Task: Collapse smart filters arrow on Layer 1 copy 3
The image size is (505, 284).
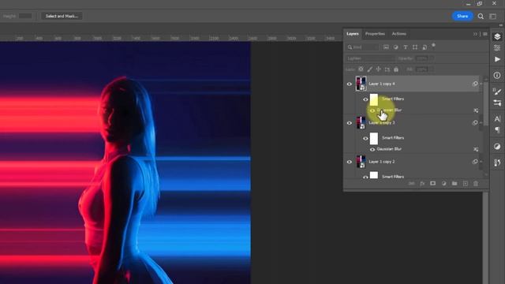Action: pyautogui.click(x=481, y=123)
